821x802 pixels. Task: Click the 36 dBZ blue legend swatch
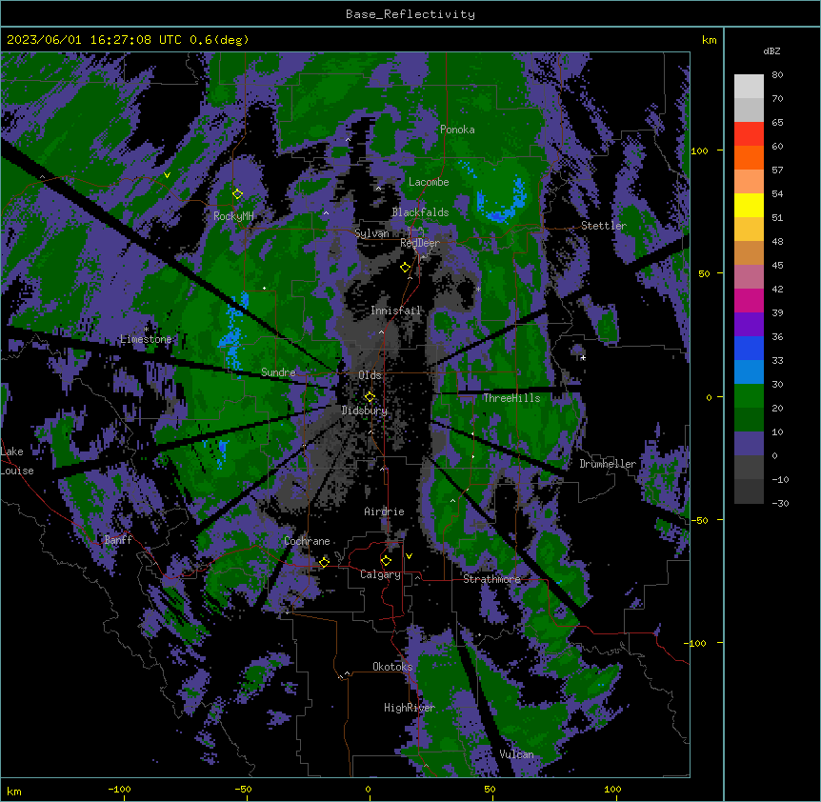pos(749,348)
